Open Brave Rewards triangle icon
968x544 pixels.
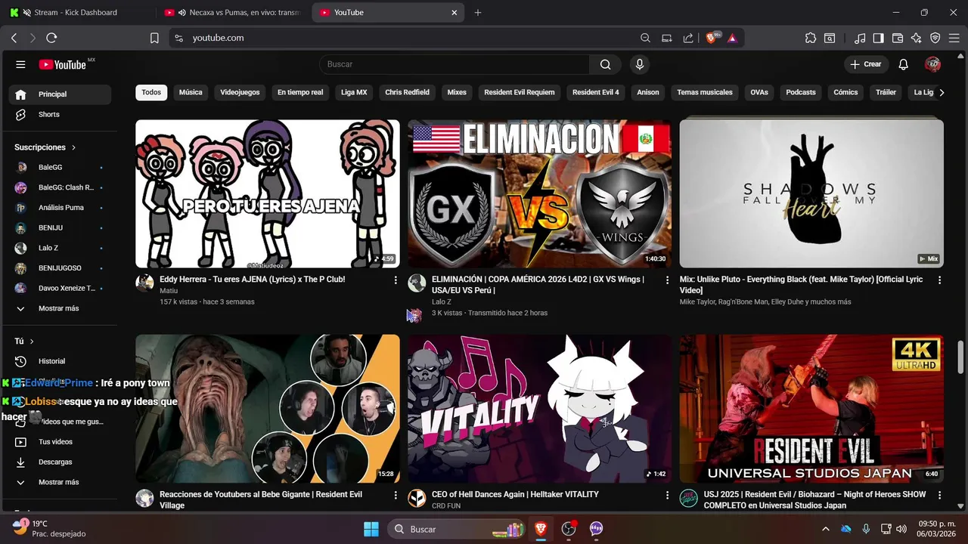click(732, 38)
